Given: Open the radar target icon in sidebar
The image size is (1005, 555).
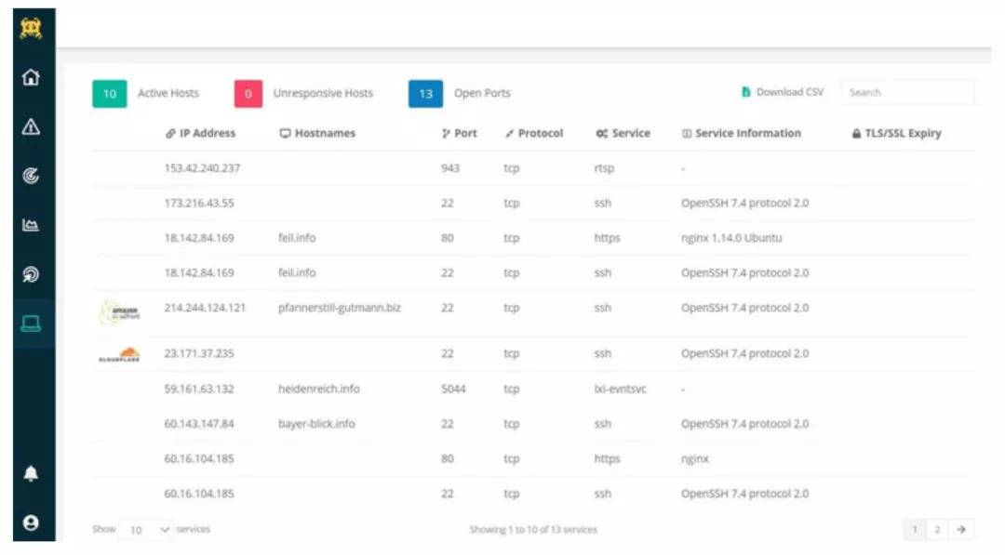Looking at the screenshot, I should coord(31,176).
